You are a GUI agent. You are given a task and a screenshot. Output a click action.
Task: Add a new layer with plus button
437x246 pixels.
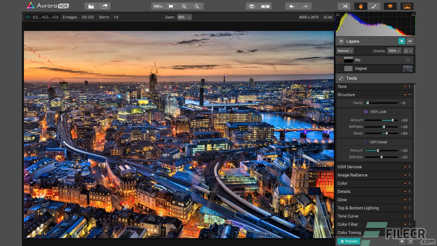click(401, 41)
